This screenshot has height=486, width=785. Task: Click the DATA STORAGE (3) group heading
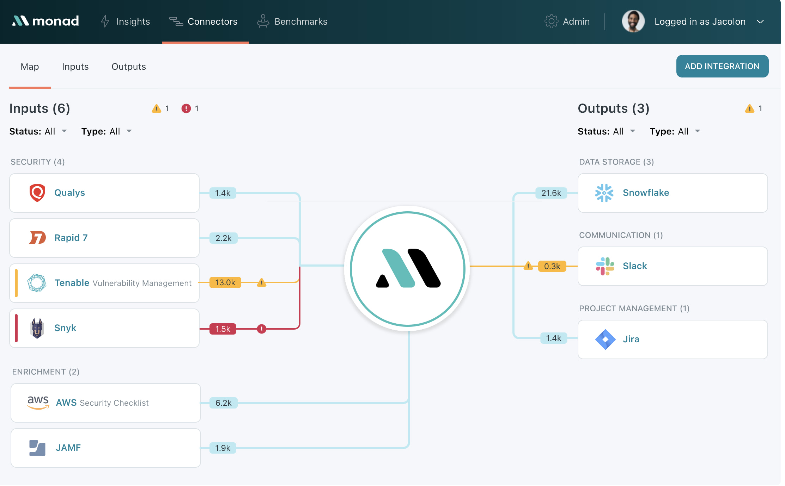(x=616, y=162)
